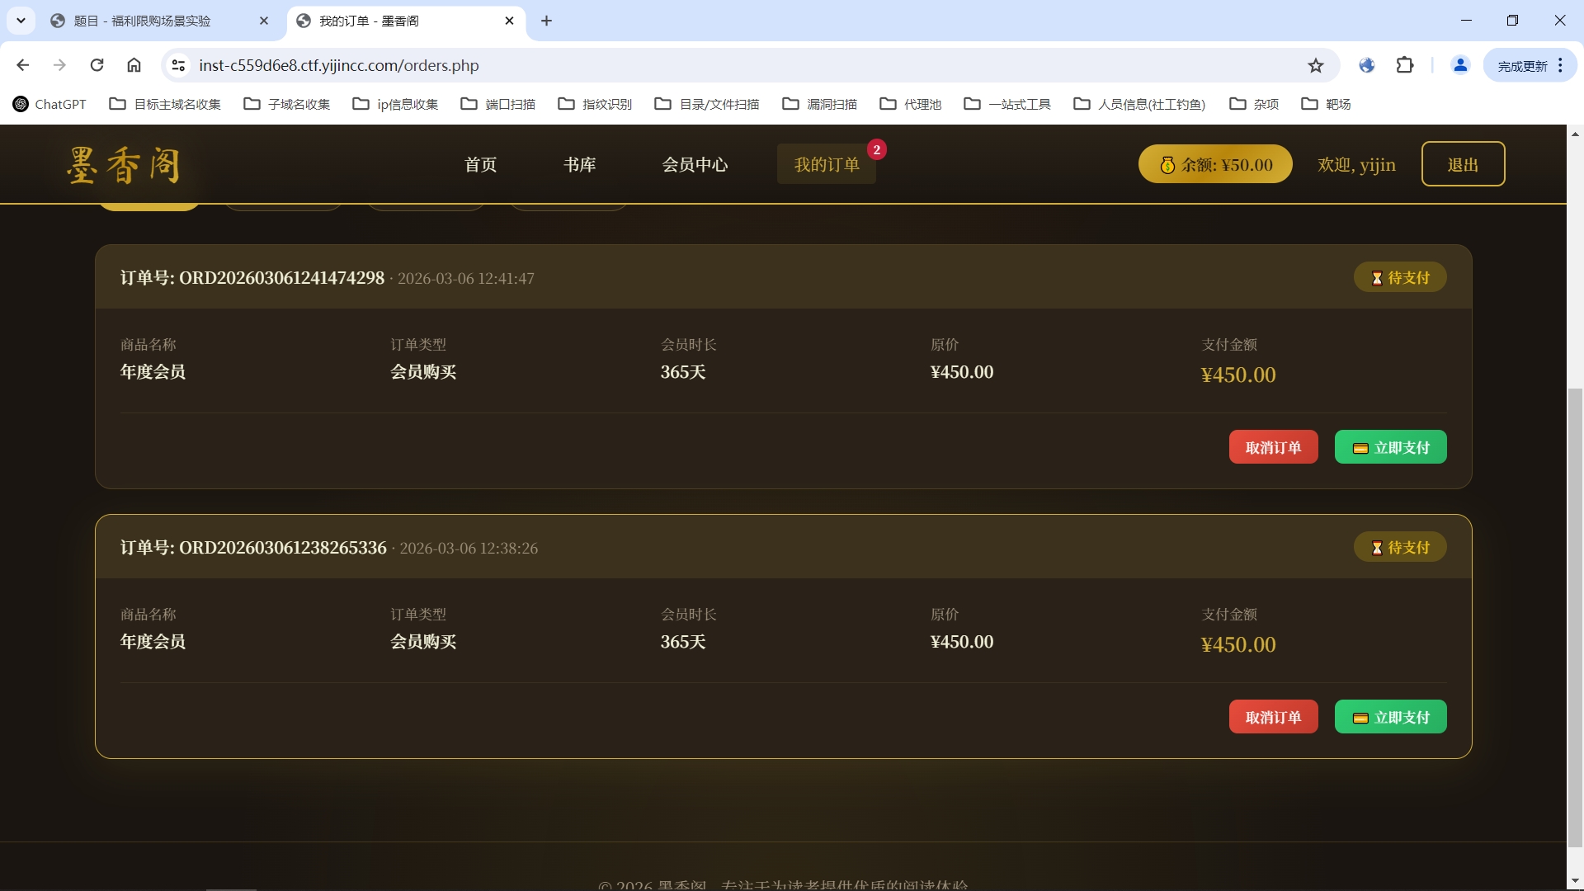Bookmark this page with star icon

tap(1316, 65)
